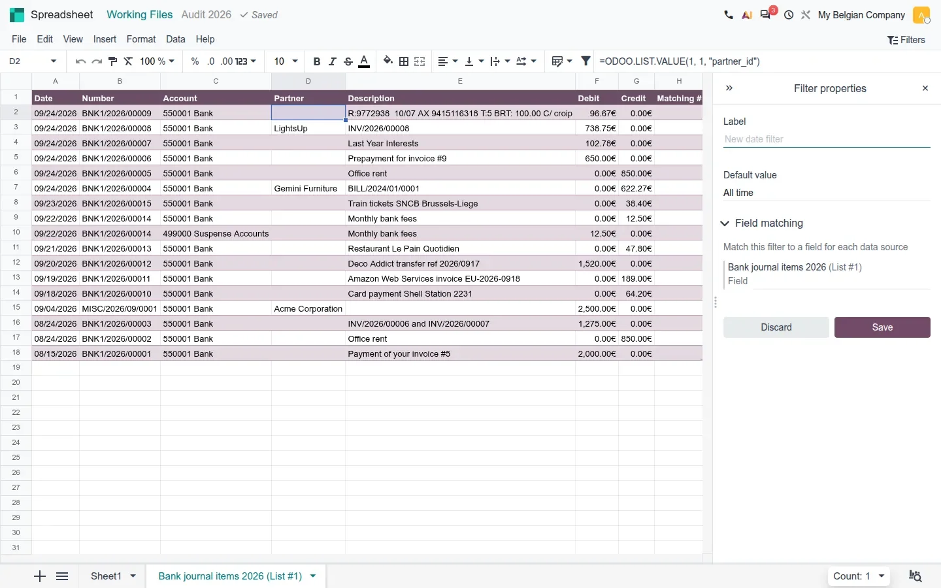The image size is (941, 588).
Task: Collapse the Field matching section
Action: click(x=763, y=223)
